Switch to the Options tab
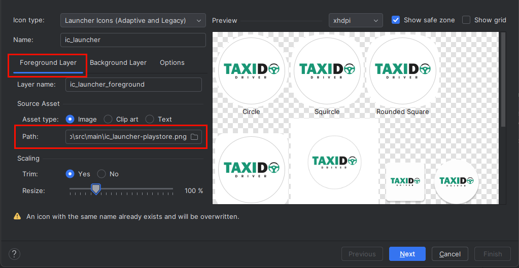This screenshot has height=268, width=519. click(x=172, y=63)
